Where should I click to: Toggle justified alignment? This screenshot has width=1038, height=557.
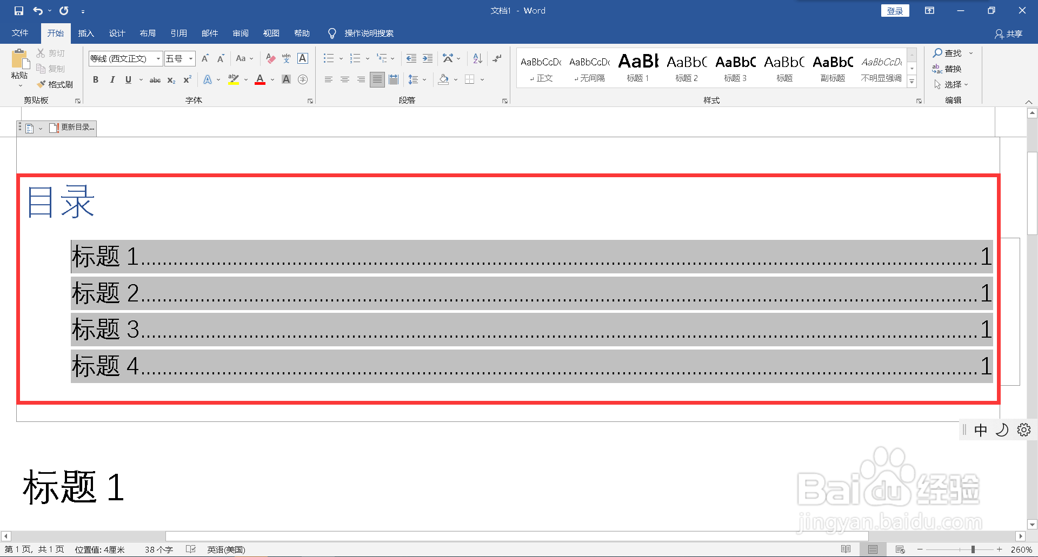tap(377, 80)
